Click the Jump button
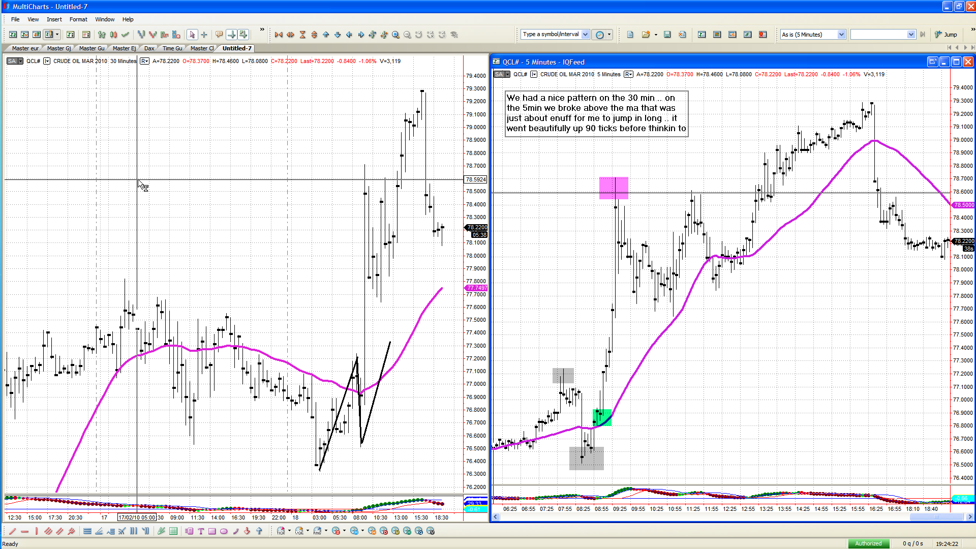 pyautogui.click(x=946, y=35)
